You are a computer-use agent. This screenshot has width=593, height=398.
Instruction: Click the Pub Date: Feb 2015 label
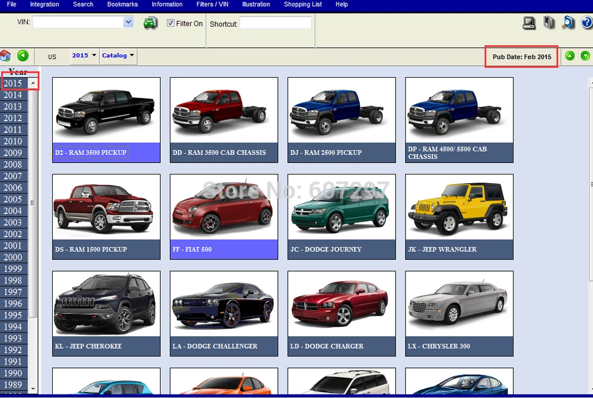click(x=522, y=57)
